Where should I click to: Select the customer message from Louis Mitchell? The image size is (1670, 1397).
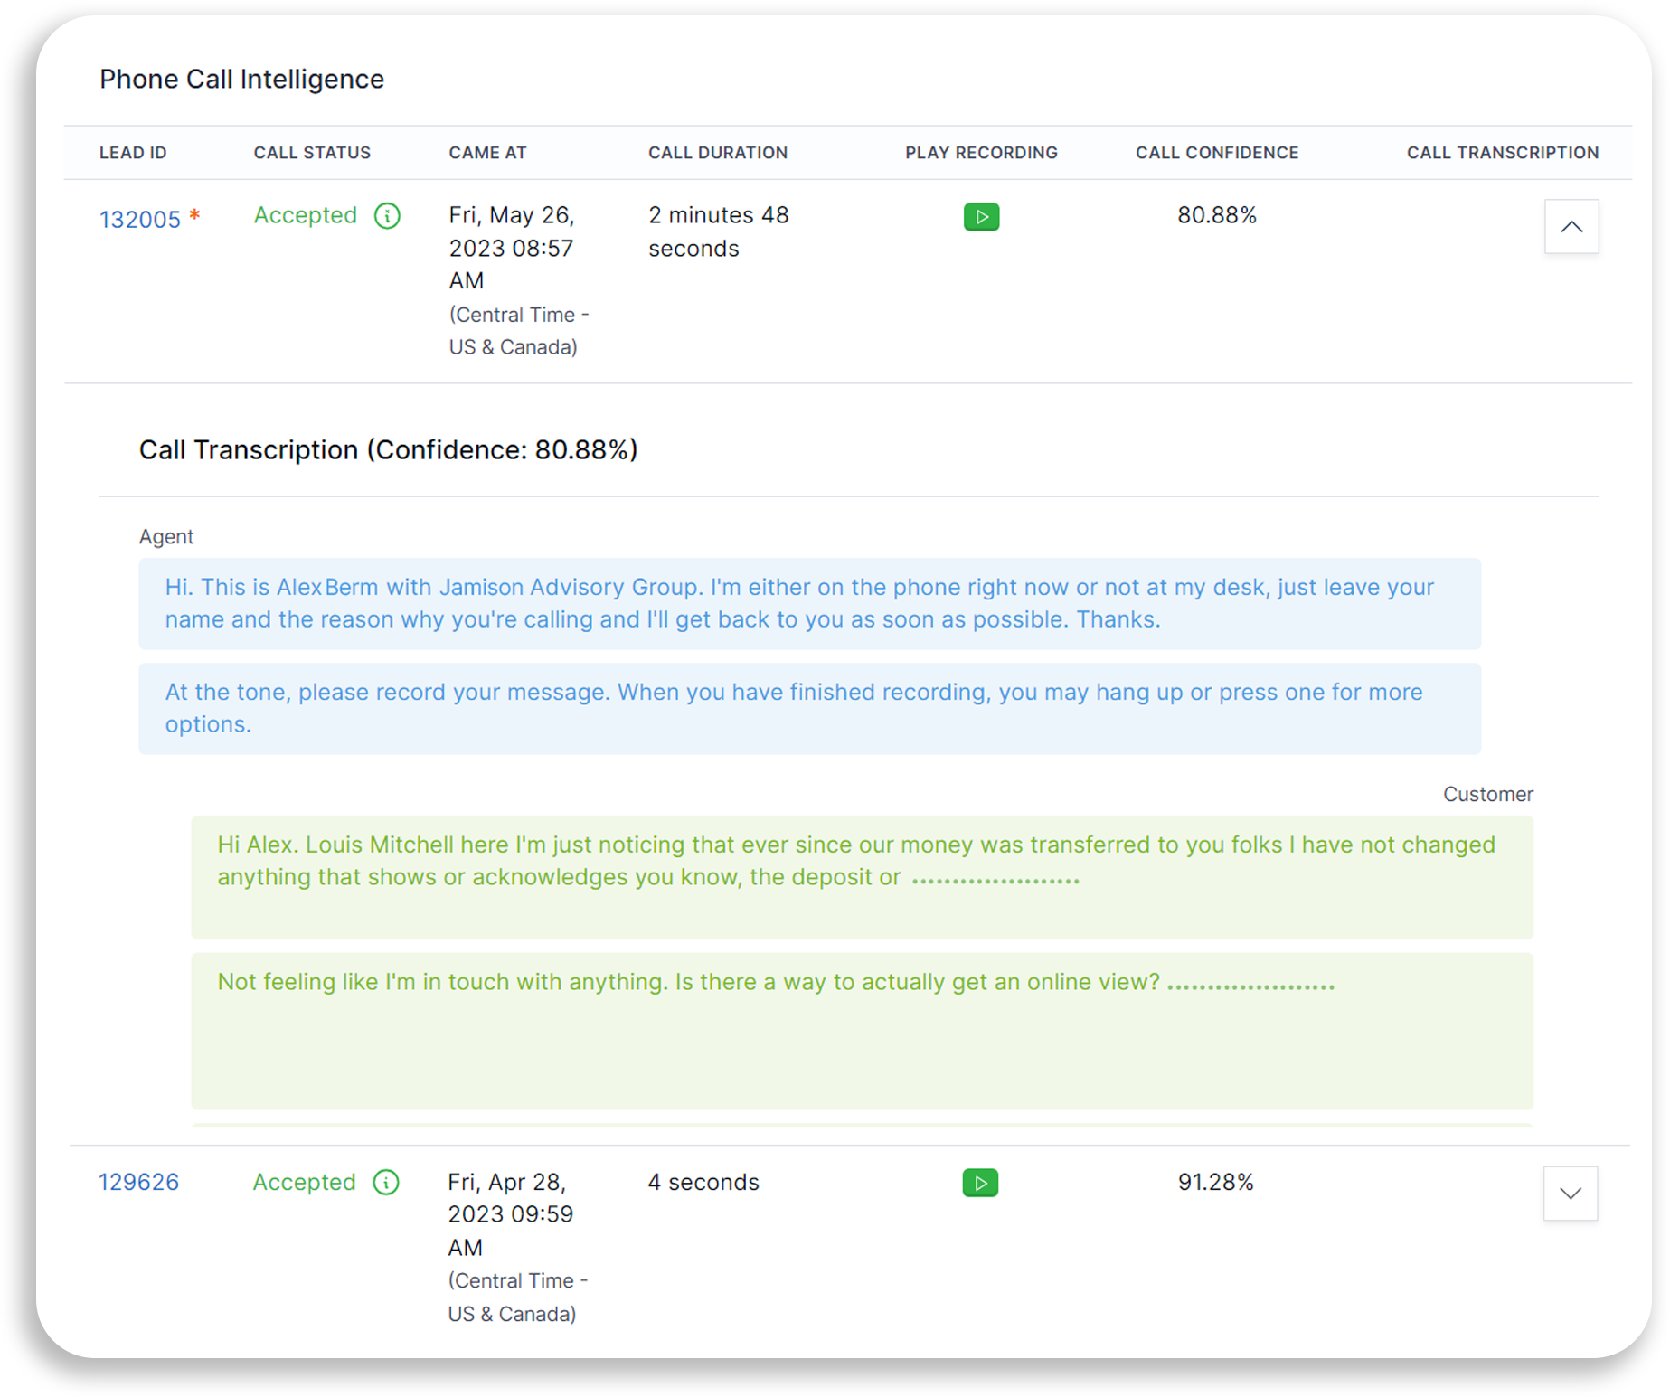pos(861,877)
